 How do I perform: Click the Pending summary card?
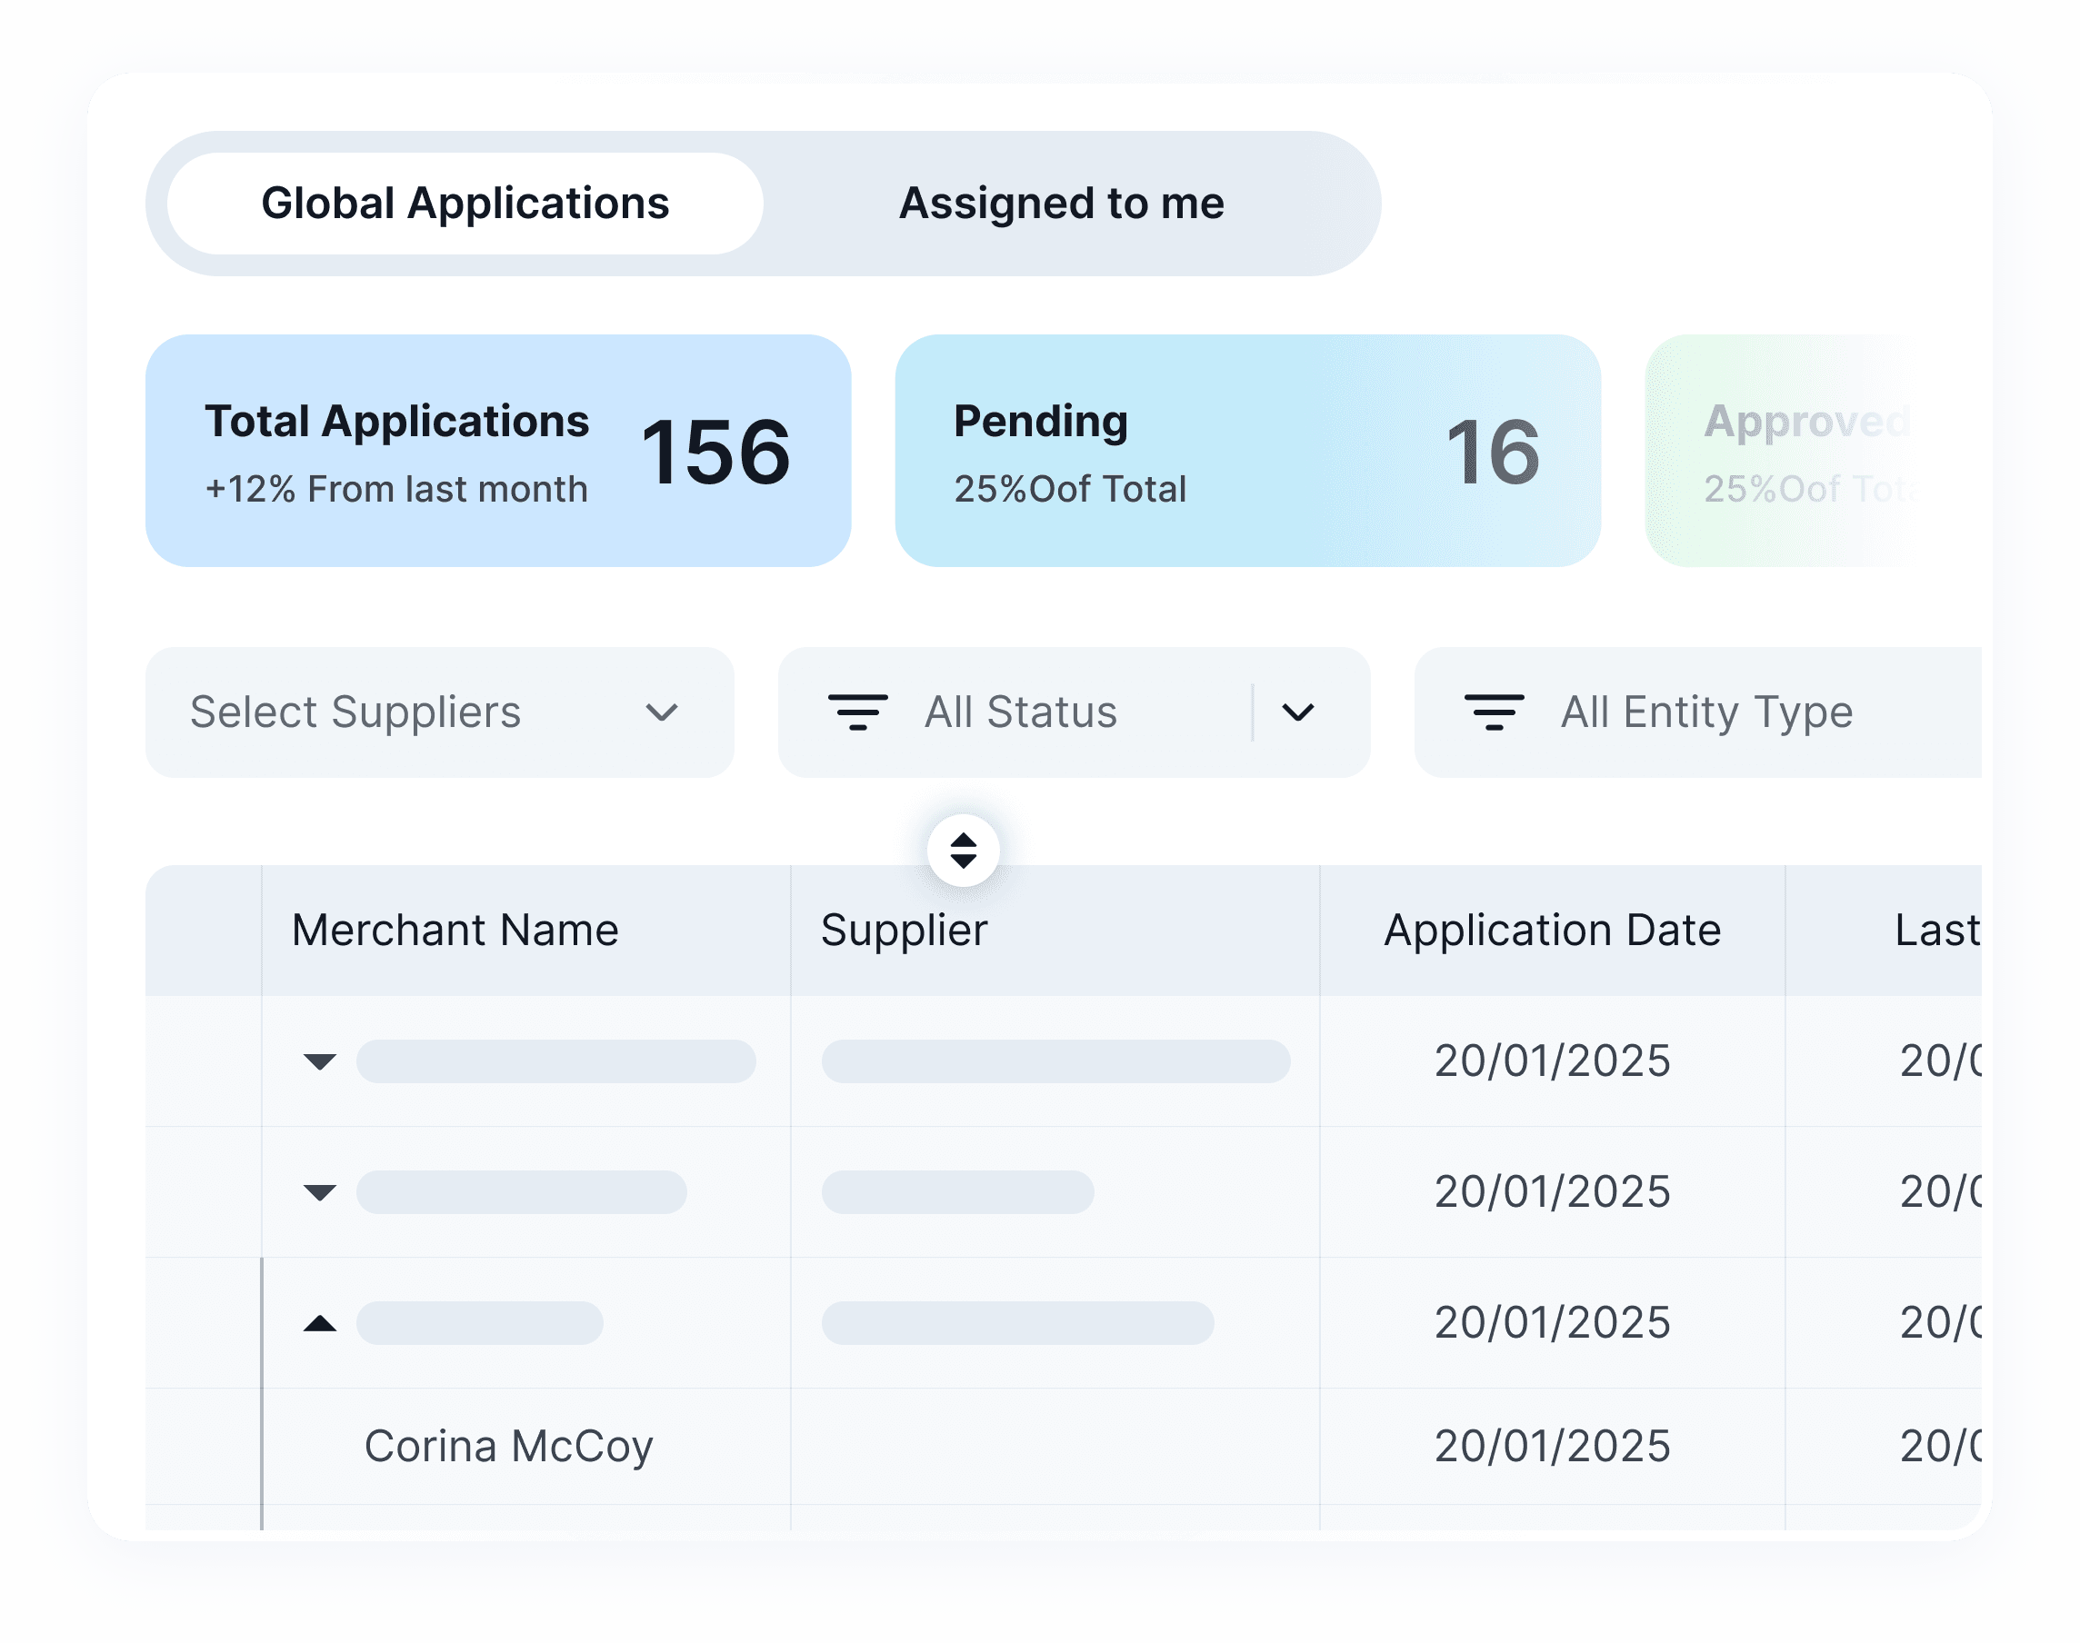tap(1247, 450)
